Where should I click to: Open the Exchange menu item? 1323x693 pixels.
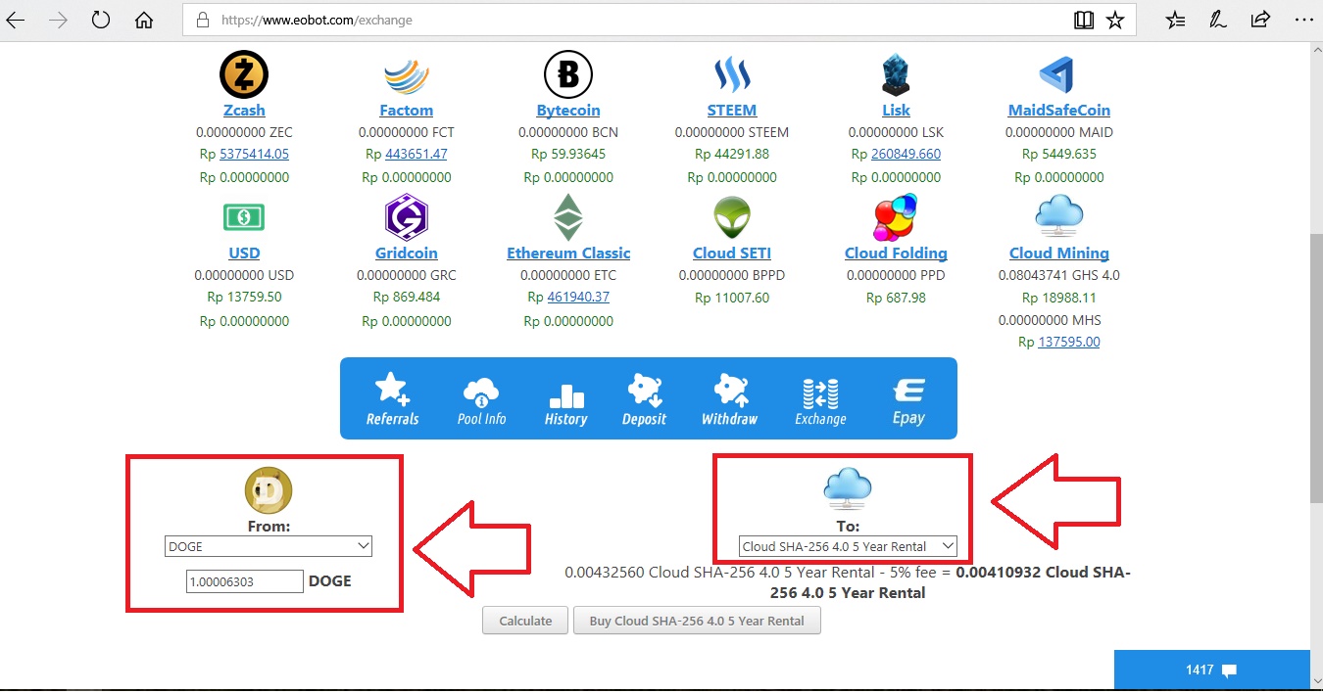820,399
